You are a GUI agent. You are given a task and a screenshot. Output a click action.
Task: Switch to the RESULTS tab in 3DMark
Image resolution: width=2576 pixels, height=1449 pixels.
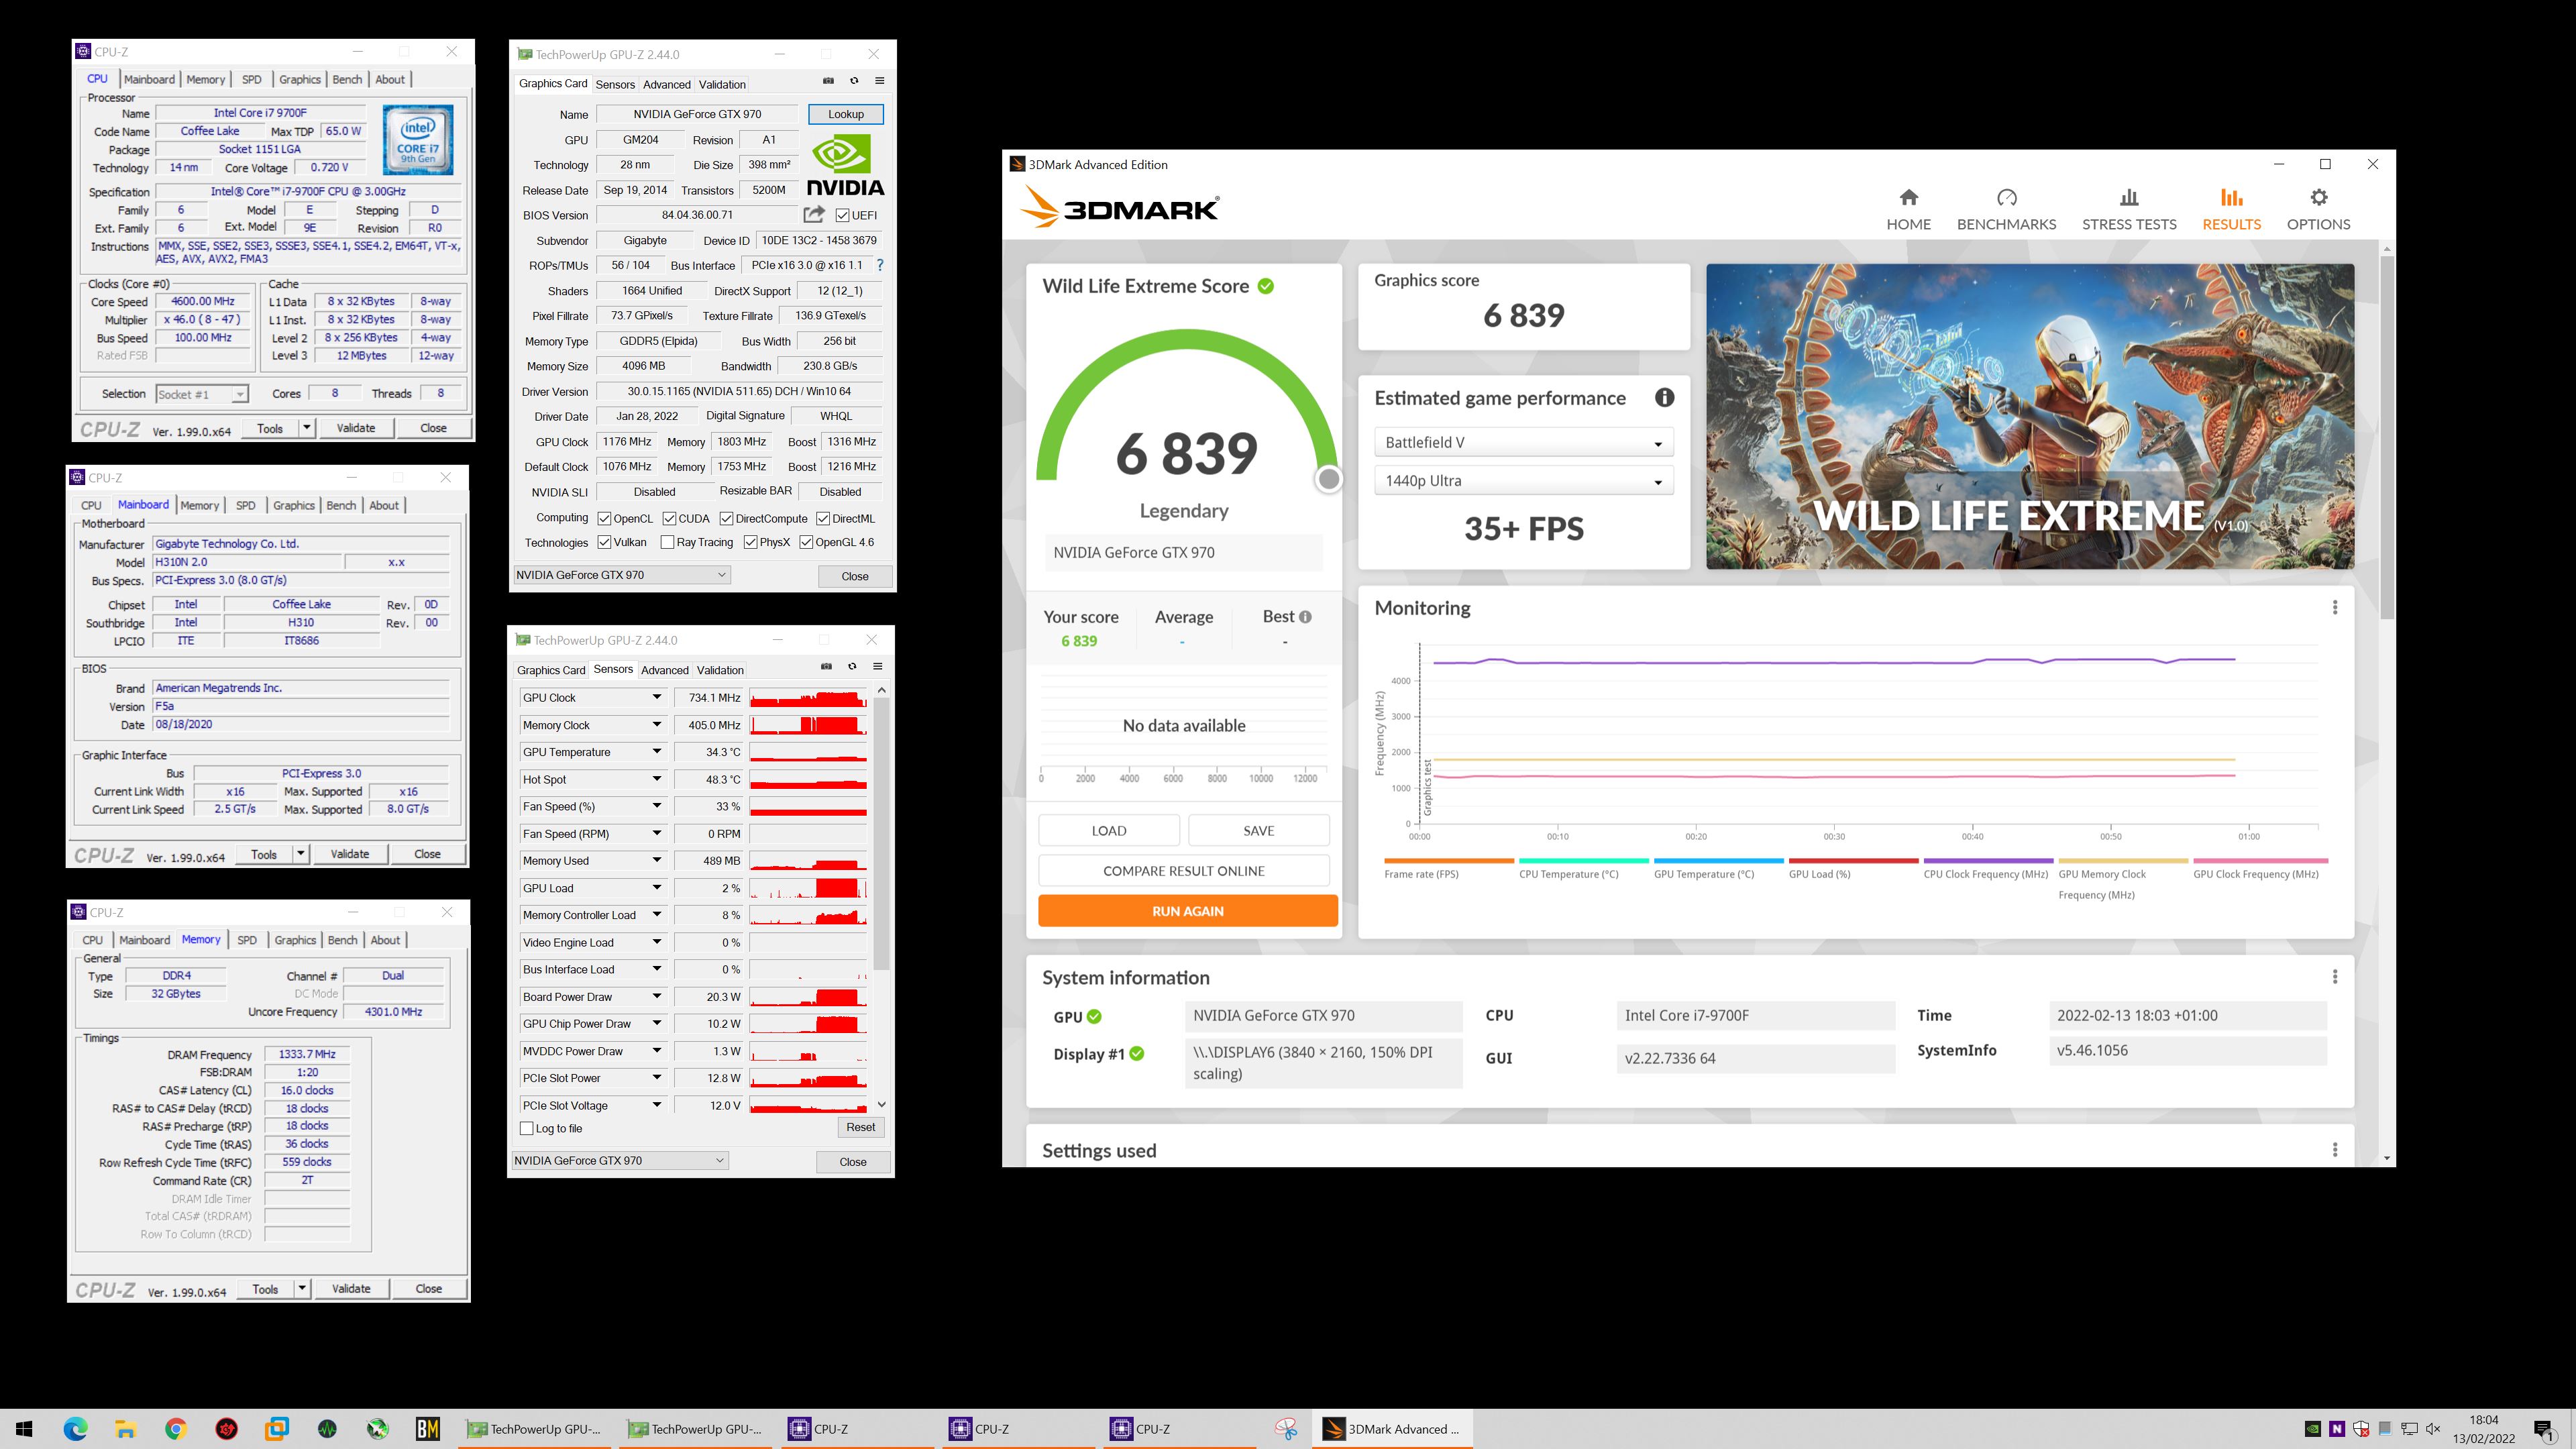2231,209
